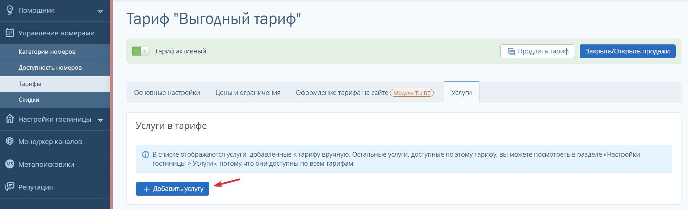Switch to Оформление тарифа на сайте tab
This screenshot has height=209, width=688.
tap(342, 93)
